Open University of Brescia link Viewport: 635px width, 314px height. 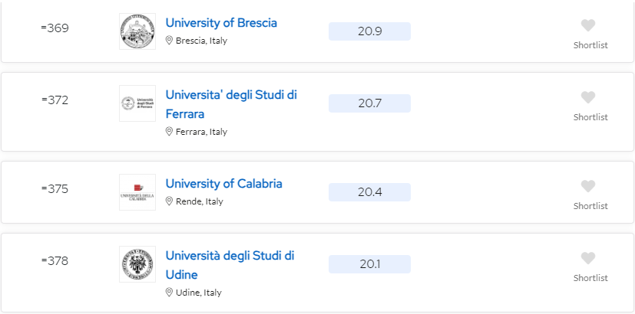(x=221, y=23)
